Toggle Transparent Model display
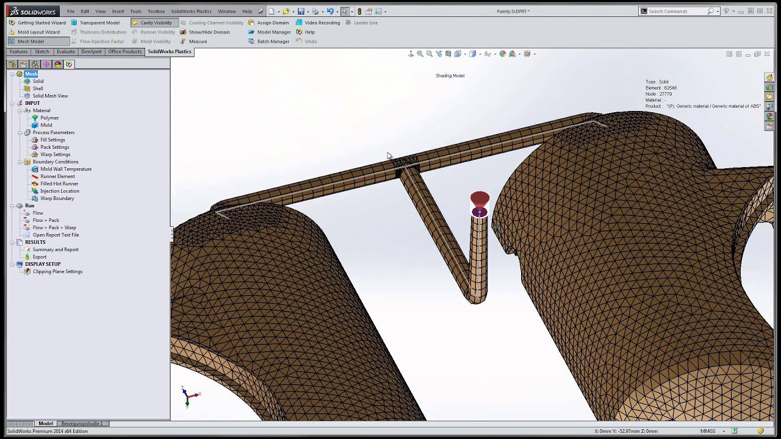The width and height of the screenshot is (781, 439). click(x=95, y=23)
